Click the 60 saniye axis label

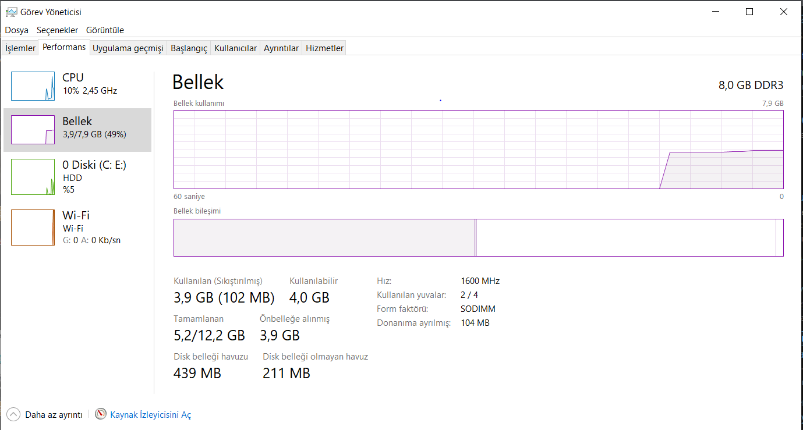(x=189, y=197)
